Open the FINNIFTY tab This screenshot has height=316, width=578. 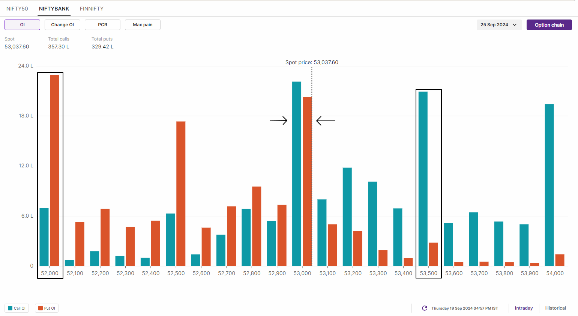[x=92, y=9]
